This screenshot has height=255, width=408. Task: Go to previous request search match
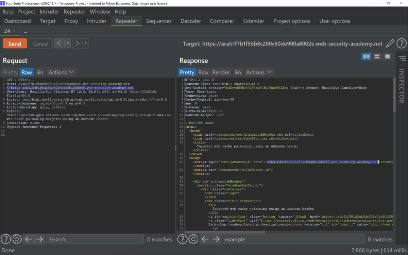[29, 239]
